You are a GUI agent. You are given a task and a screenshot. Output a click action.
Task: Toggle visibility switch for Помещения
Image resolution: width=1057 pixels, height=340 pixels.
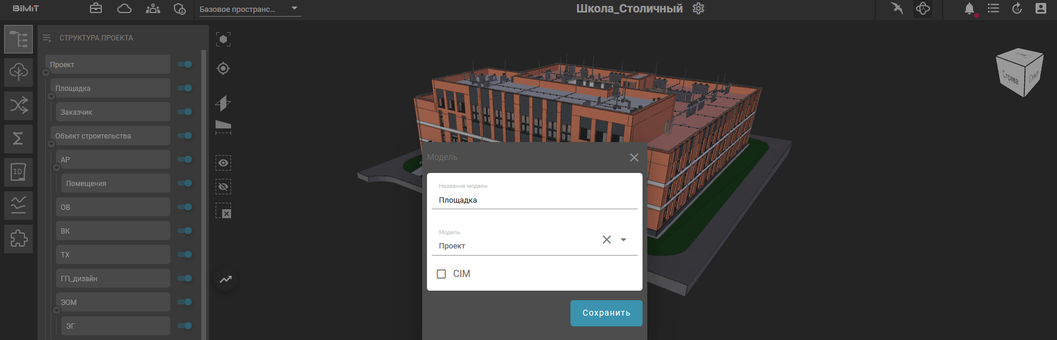[185, 183]
